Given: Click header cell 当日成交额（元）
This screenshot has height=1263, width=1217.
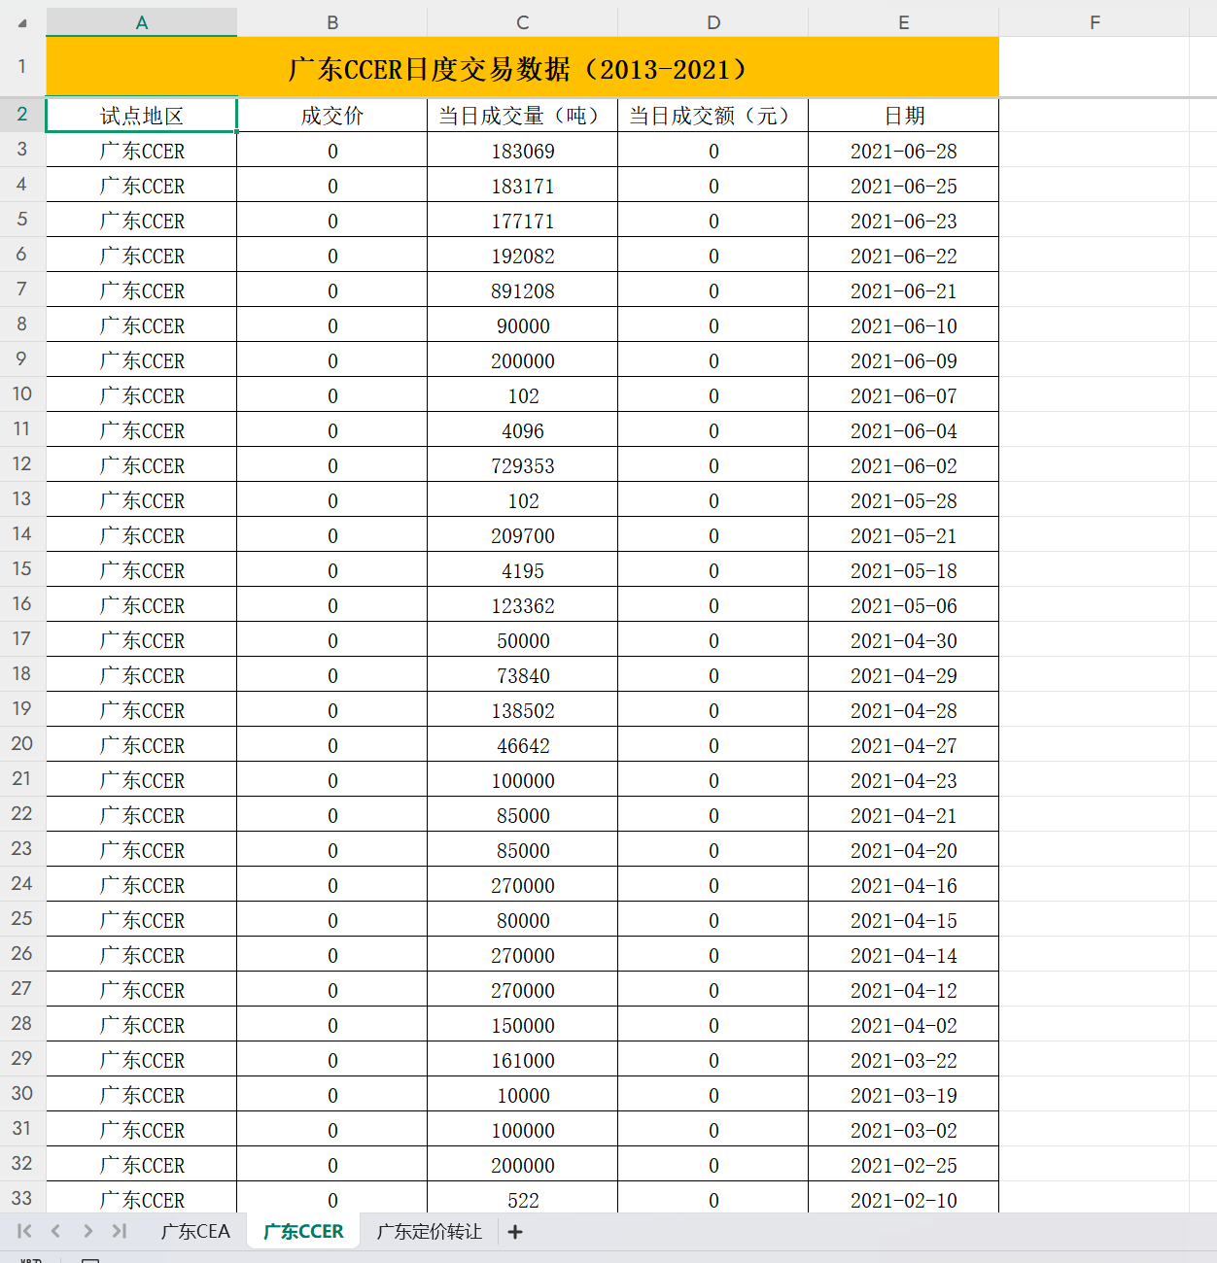Looking at the screenshot, I should 713,116.
